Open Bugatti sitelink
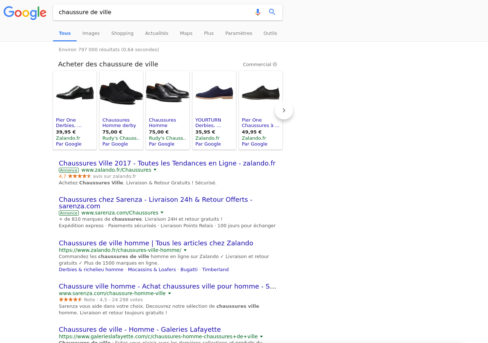The height and width of the screenshot is (343, 488). (189, 270)
